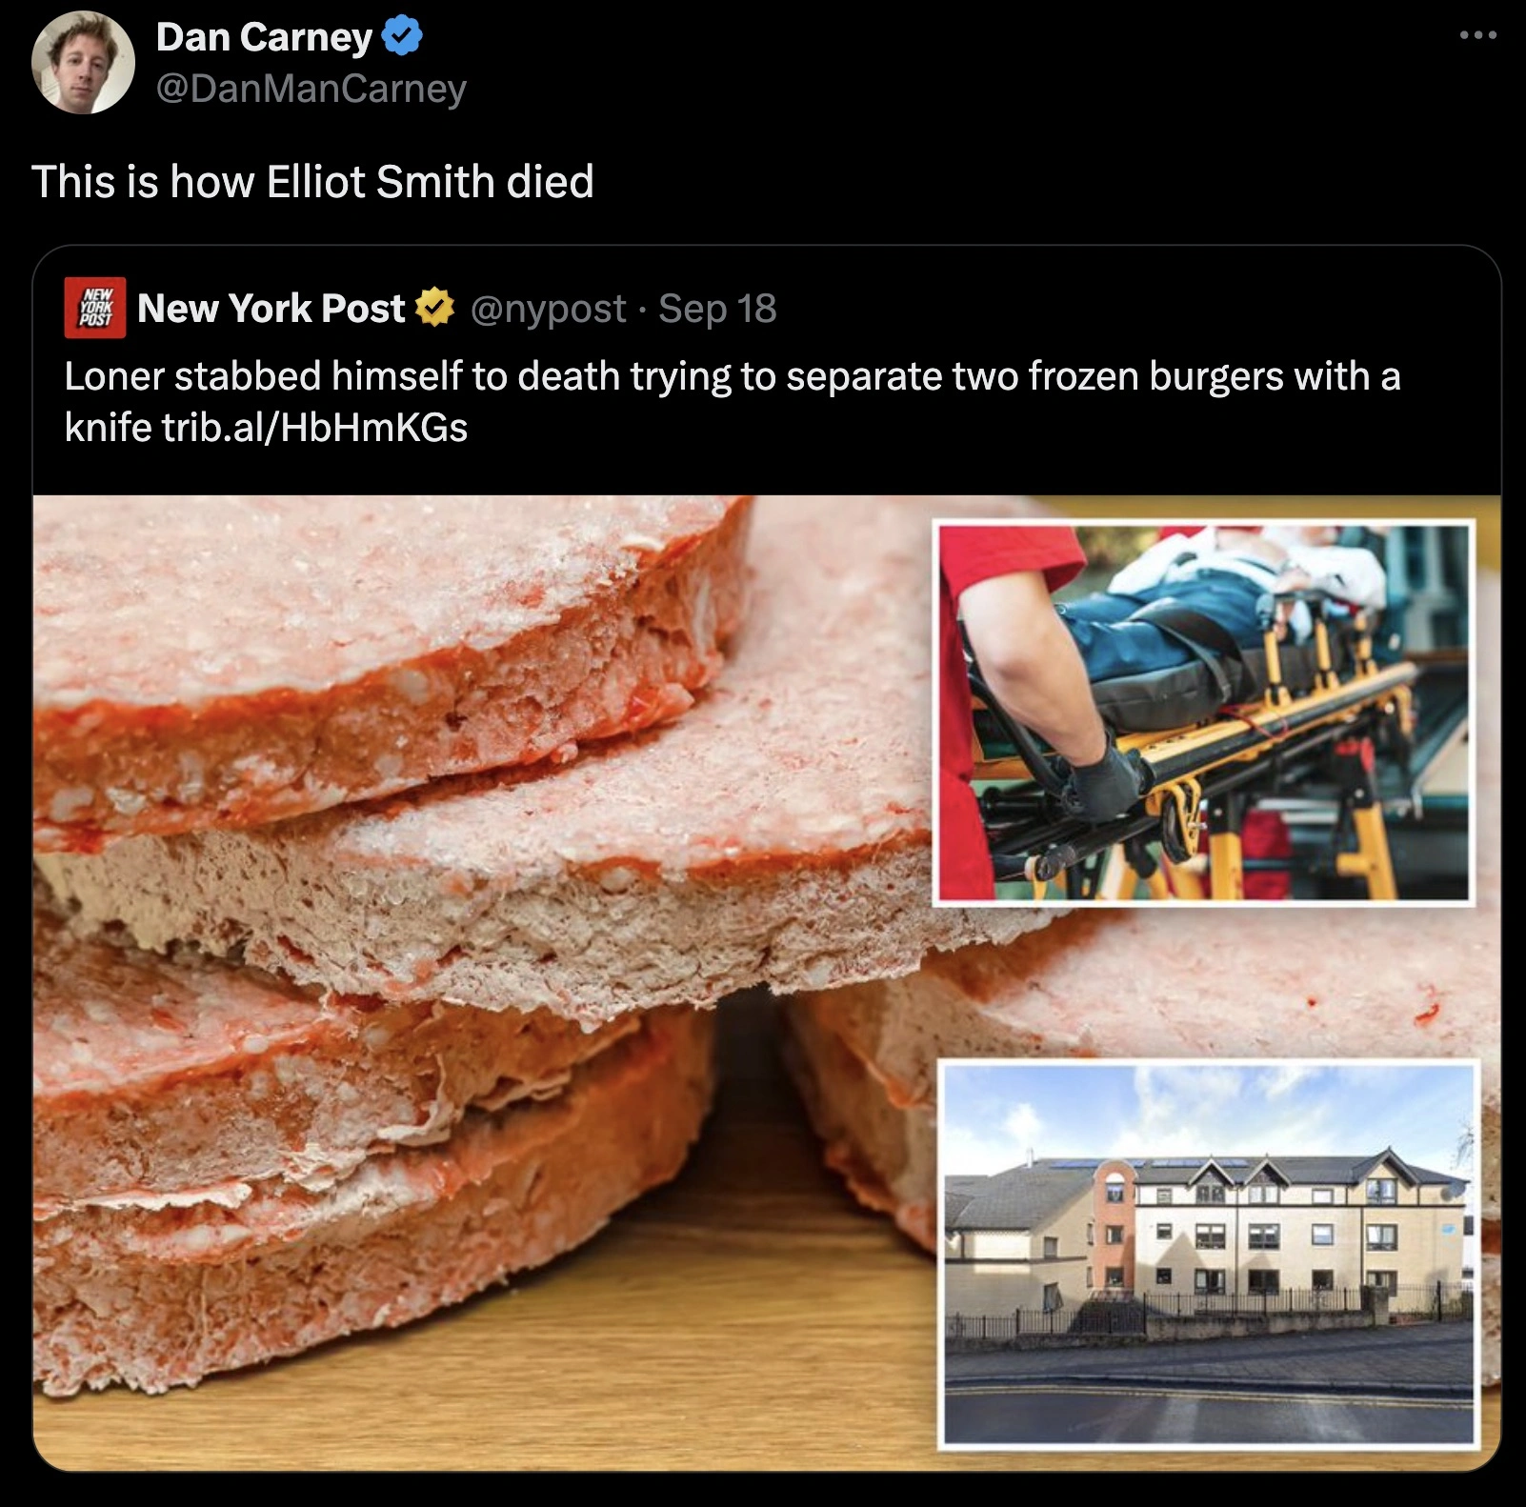The height and width of the screenshot is (1507, 1526).
Task: Click the frozen burger patties main image
Action: click(x=476, y=981)
